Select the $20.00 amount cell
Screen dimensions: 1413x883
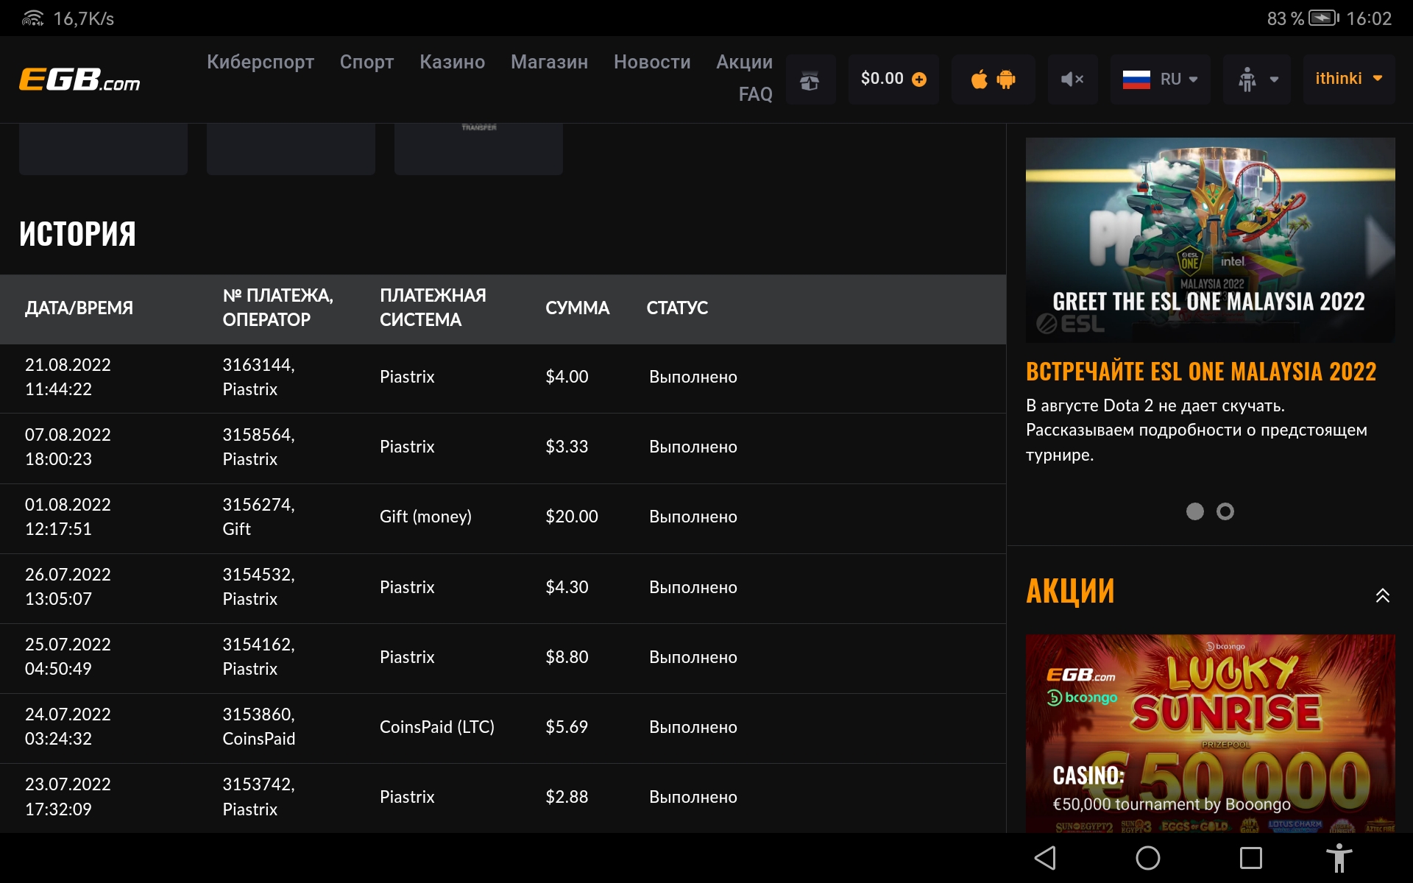click(x=572, y=517)
